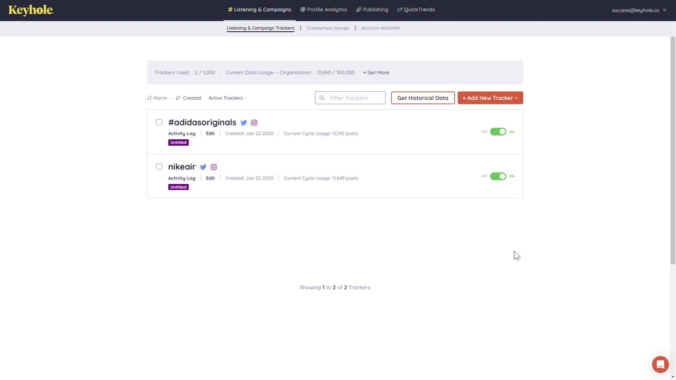676x380 pixels.
Task: Click the + Get More link
Action: [x=376, y=72]
